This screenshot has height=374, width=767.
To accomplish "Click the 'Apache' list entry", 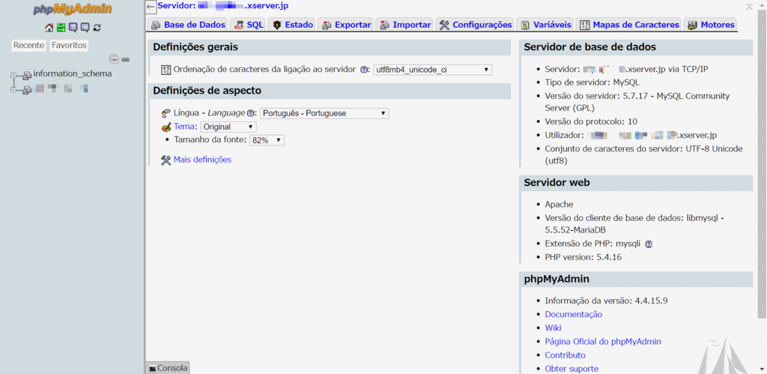I will point(559,205).
